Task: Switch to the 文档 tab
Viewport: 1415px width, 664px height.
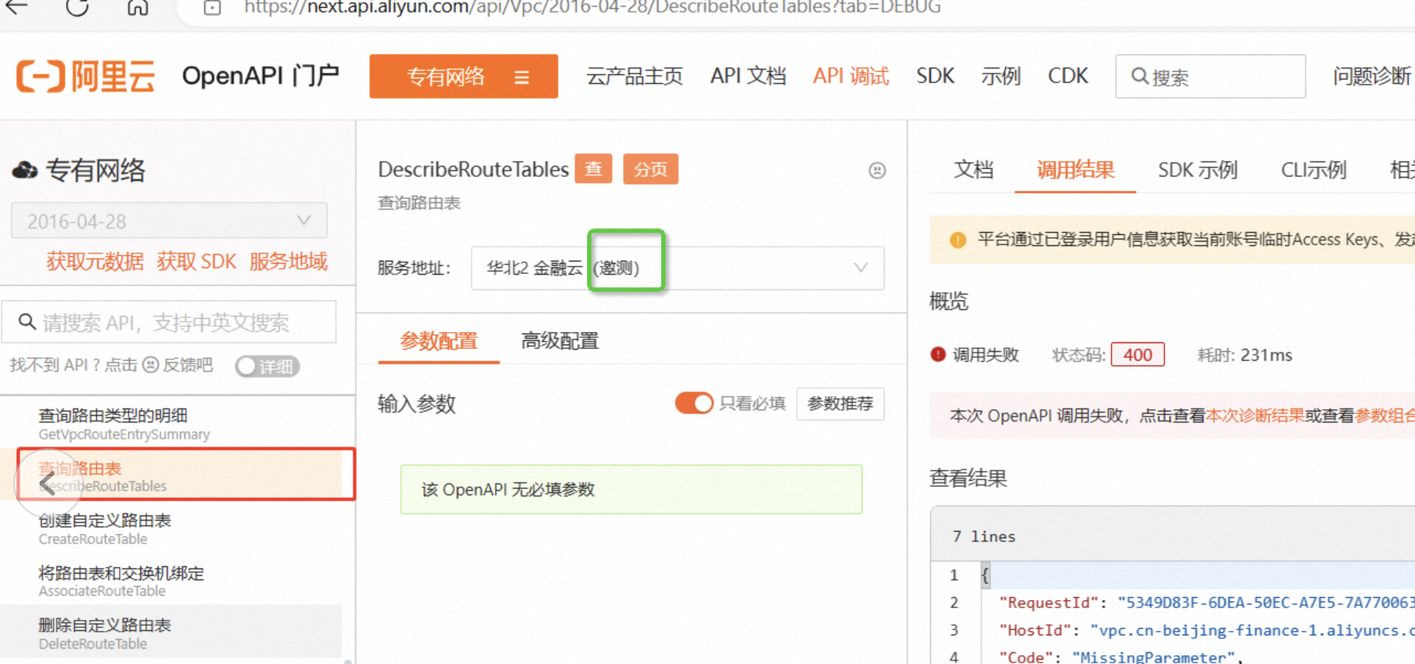Action: (973, 170)
